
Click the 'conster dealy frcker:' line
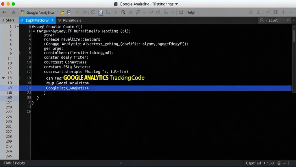tap(66, 57)
